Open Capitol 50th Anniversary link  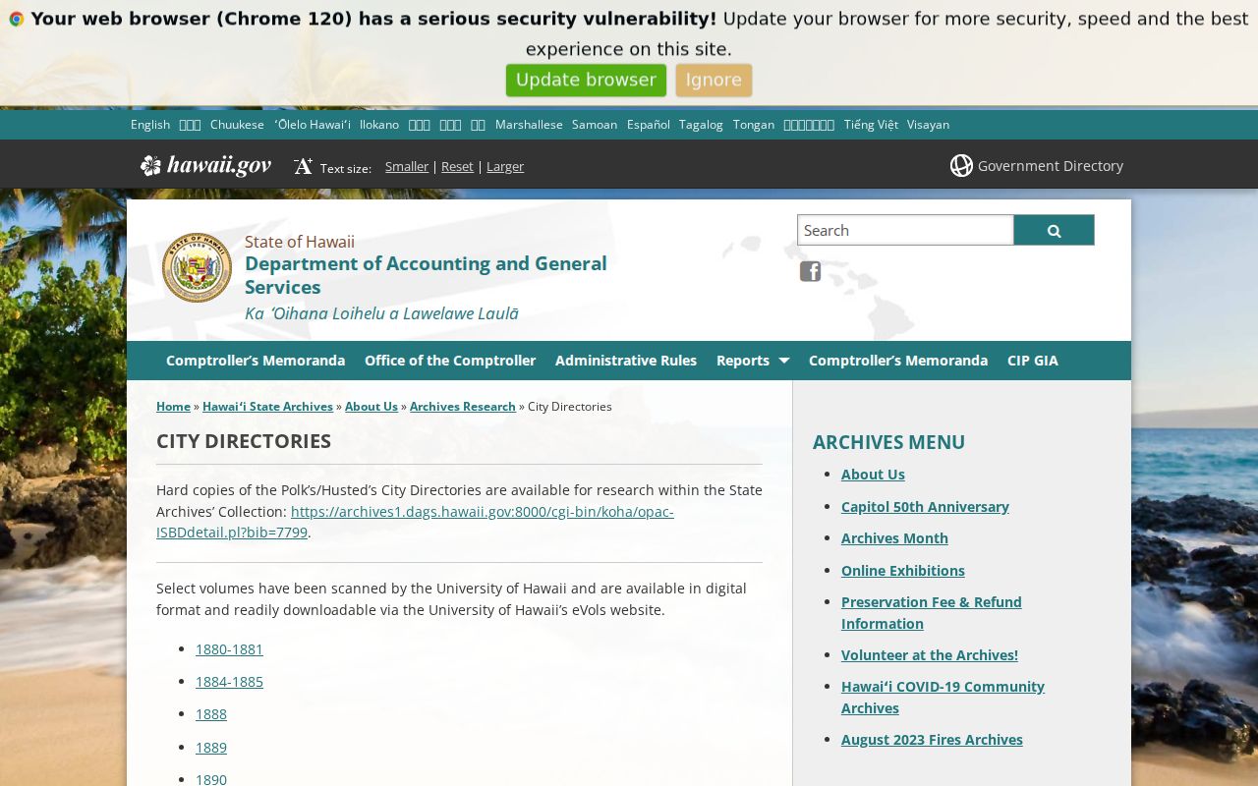pyautogui.click(x=925, y=506)
